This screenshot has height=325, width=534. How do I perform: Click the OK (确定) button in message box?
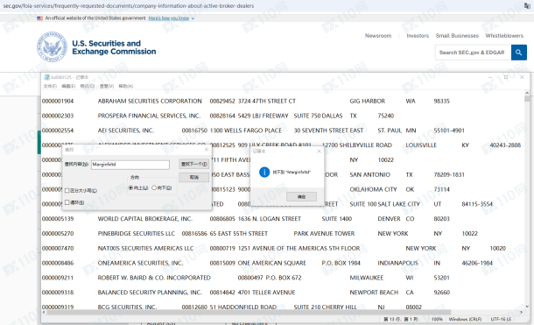pyautogui.click(x=301, y=196)
